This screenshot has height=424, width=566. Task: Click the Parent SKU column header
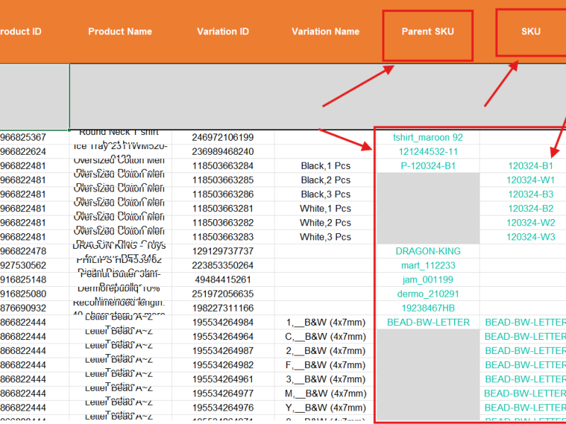[427, 31]
